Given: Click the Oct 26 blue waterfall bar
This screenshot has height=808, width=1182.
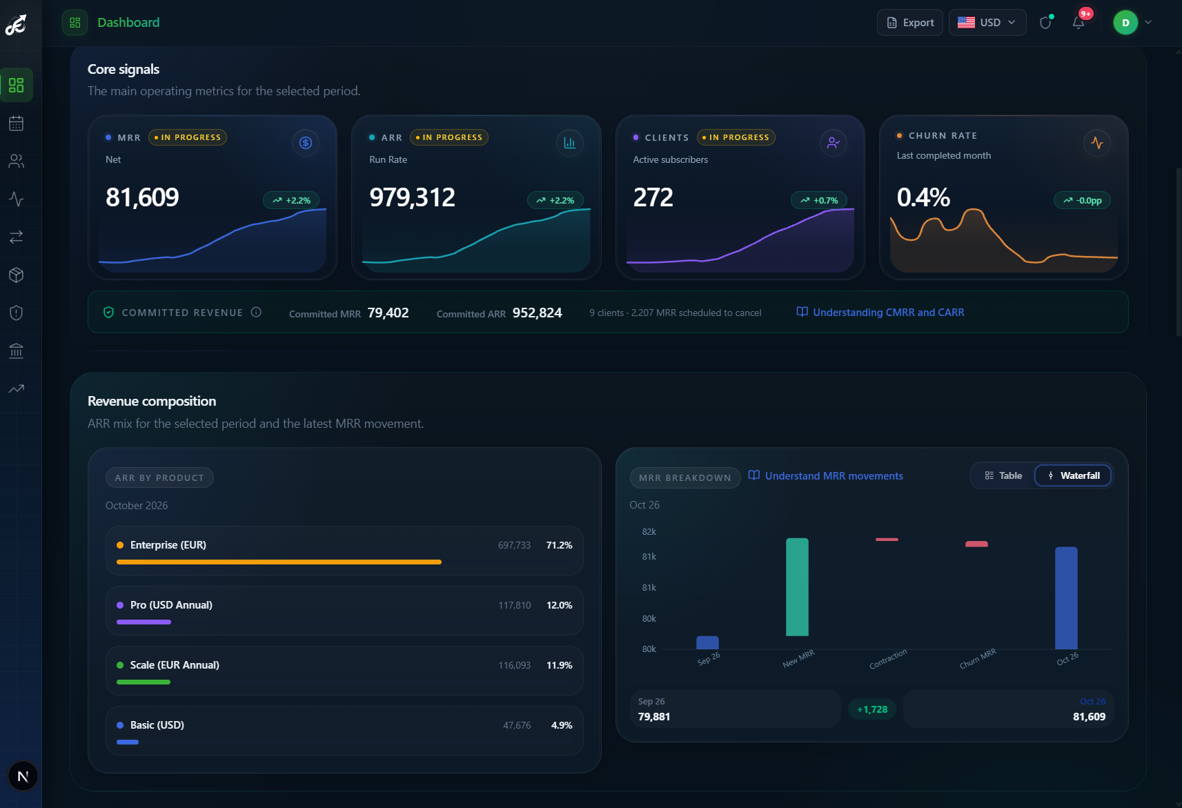Looking at the screenshot, I should click(x=1066, y=598).
